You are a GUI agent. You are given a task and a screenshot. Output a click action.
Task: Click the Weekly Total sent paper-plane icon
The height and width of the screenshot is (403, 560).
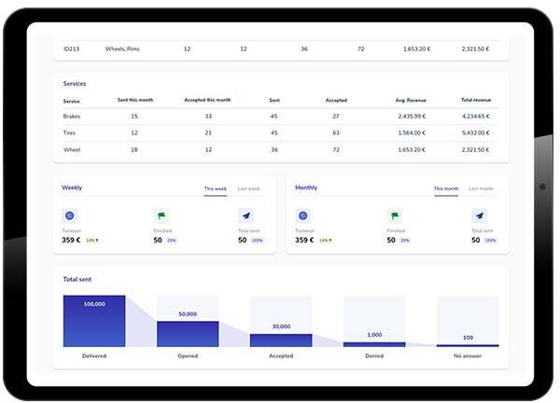click(246, 215)
